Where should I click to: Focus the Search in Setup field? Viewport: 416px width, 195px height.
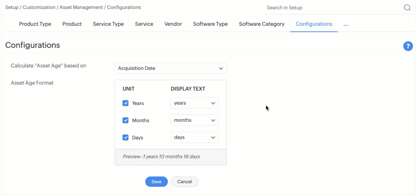[x=332, y=8]
